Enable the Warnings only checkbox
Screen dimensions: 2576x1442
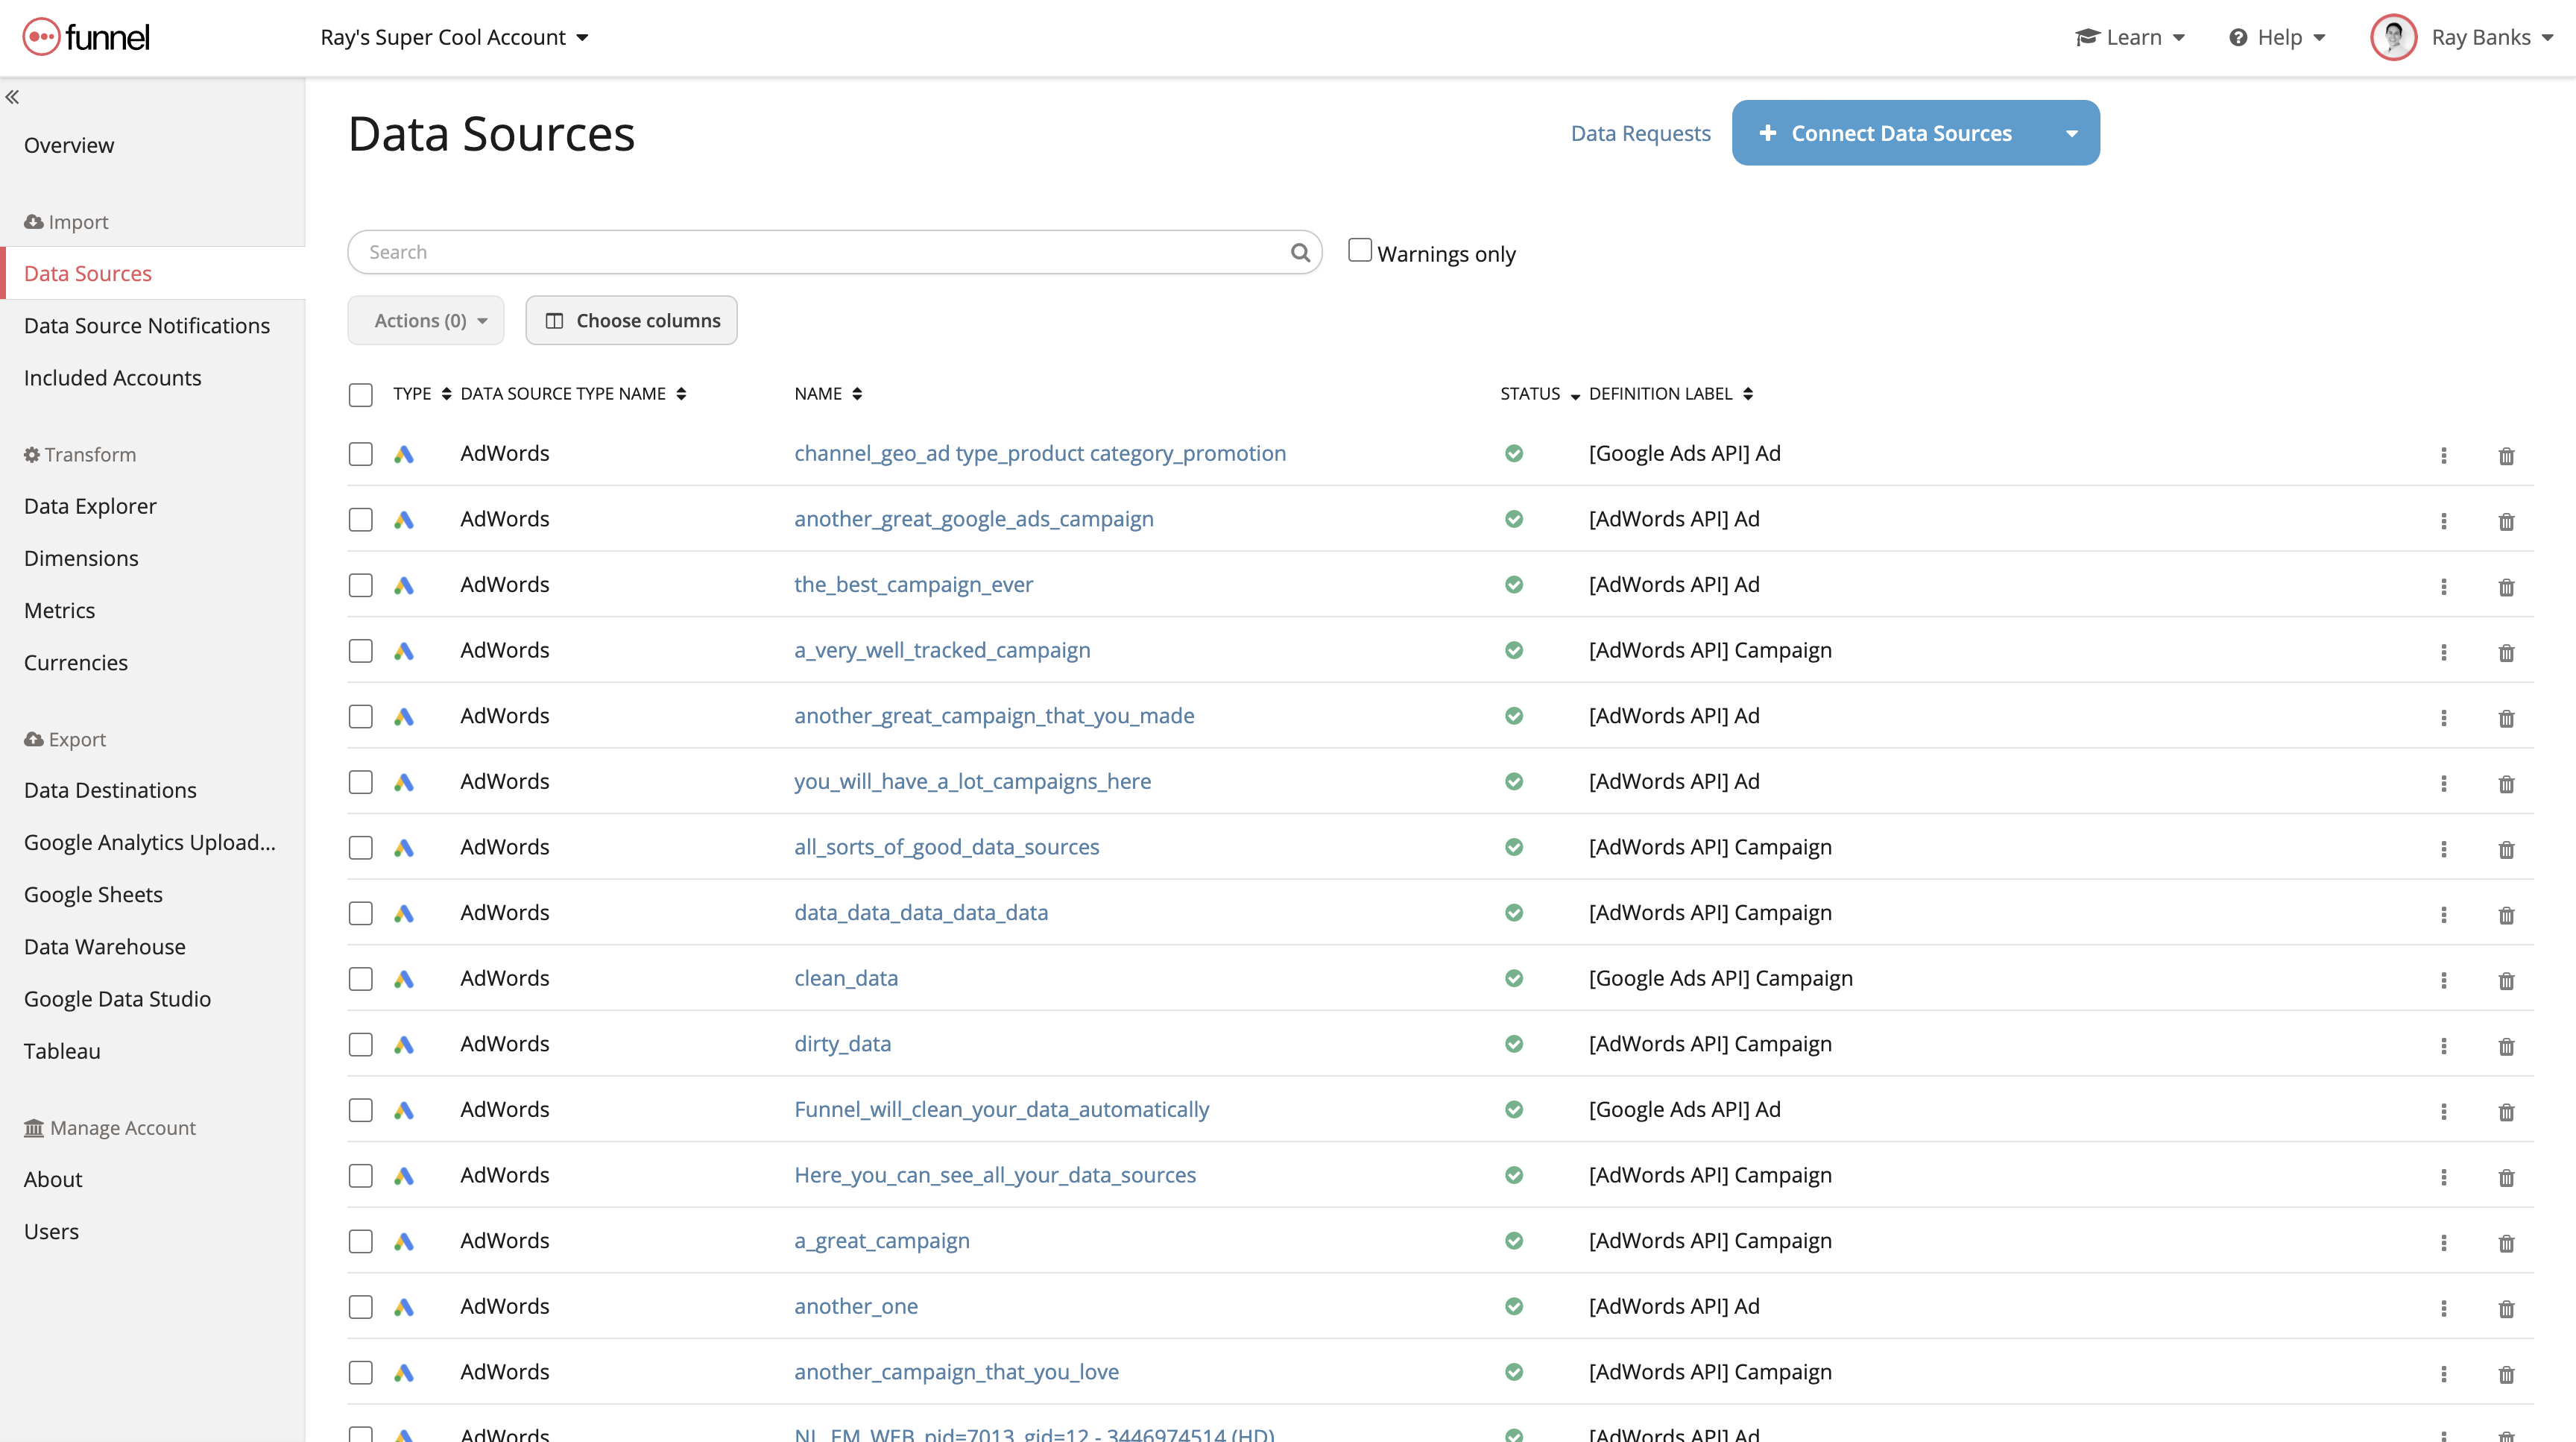coord(1359,249)
